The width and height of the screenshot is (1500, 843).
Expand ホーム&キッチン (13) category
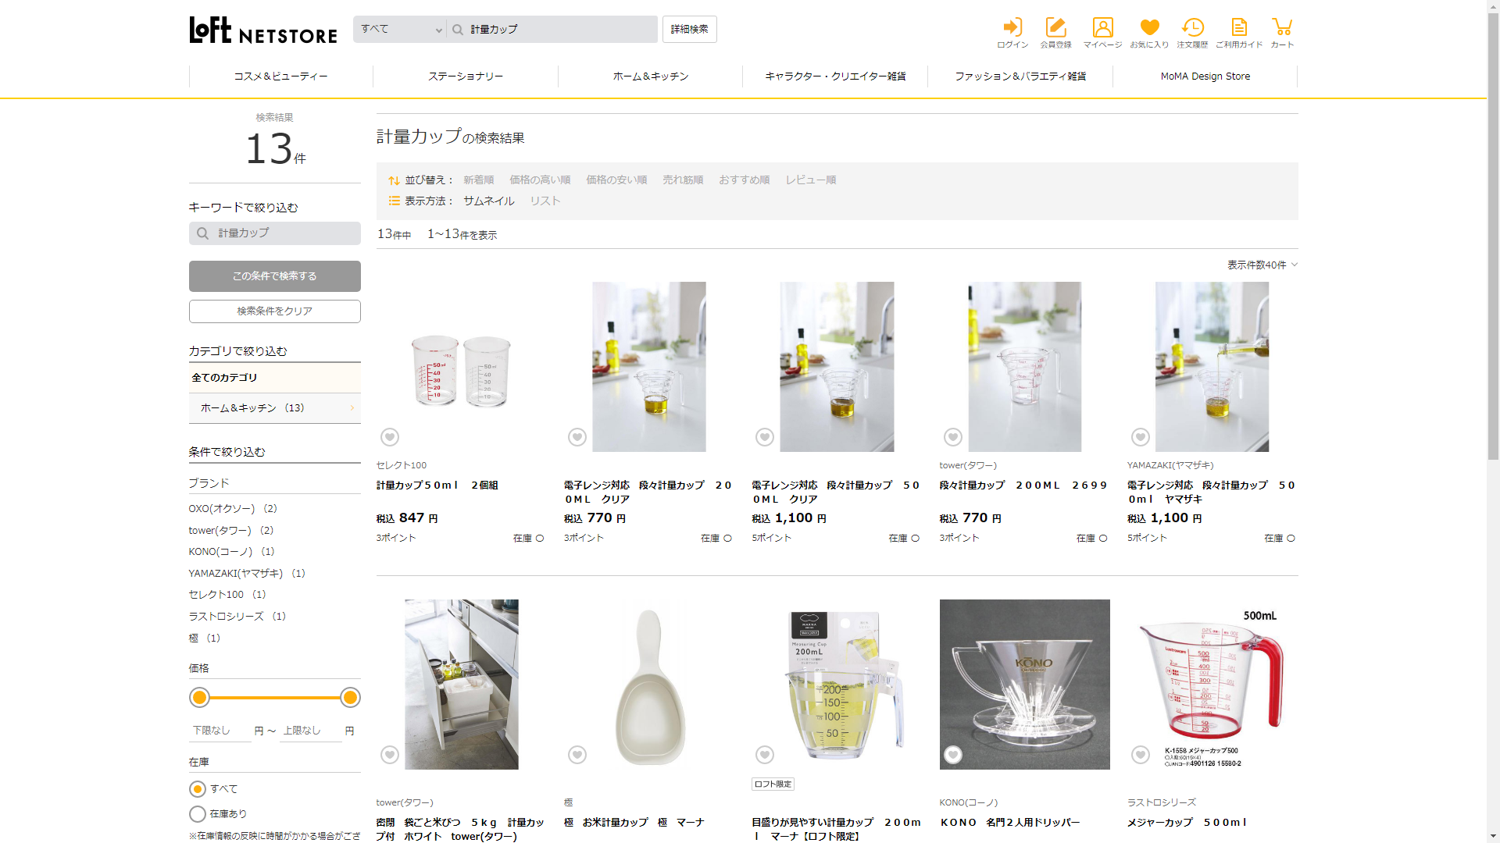[x=274, y=408]
